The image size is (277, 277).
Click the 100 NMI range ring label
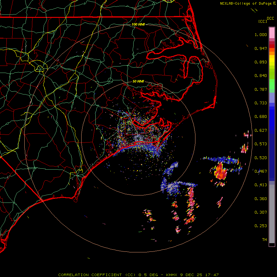[x=138, y=24]
